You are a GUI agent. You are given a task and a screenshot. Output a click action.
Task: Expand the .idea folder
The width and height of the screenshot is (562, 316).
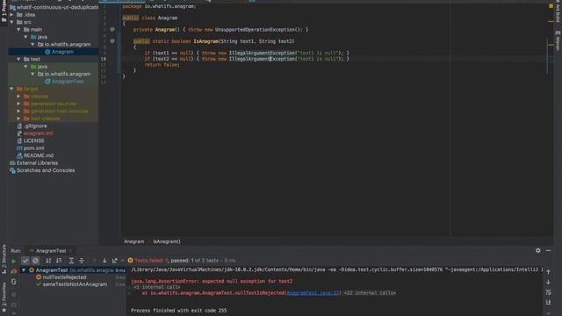coord(11,15)
